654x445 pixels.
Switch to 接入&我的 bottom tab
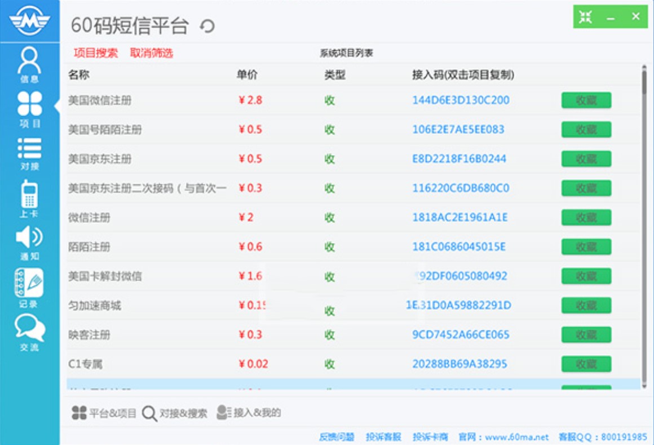249,412
